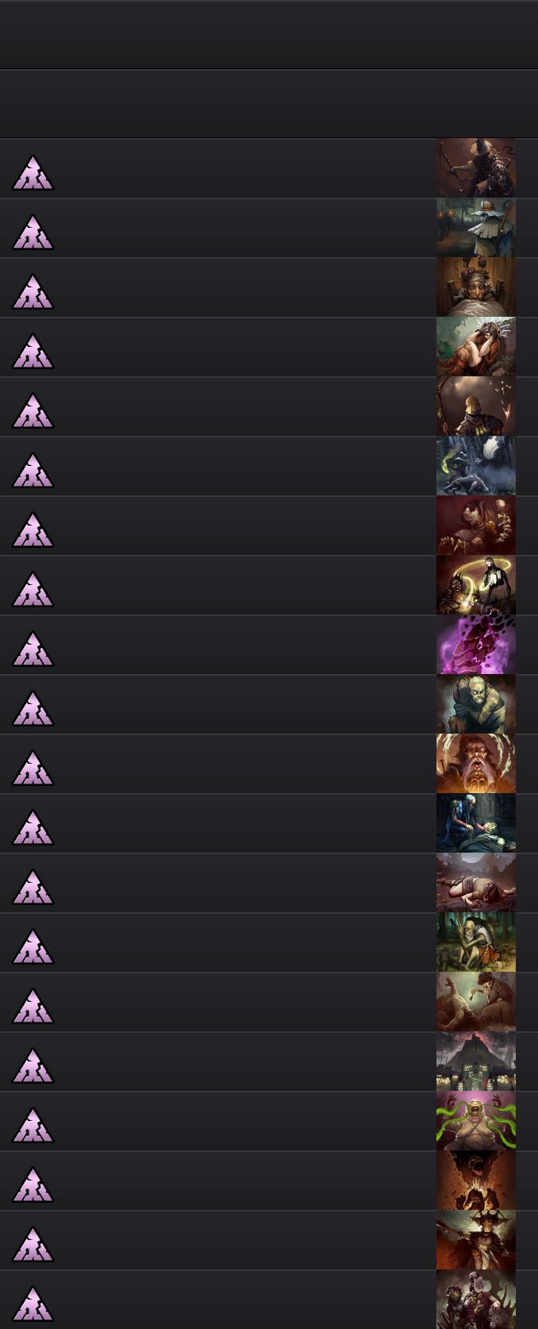Screen dimensions: 538x1329
Task: Open the white-cloaked figure in swamp thumbnail
Action: (476, 228)
